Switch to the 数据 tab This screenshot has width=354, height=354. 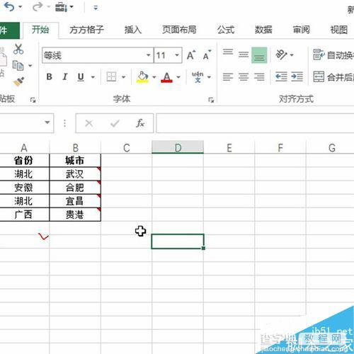pos(263,30)
